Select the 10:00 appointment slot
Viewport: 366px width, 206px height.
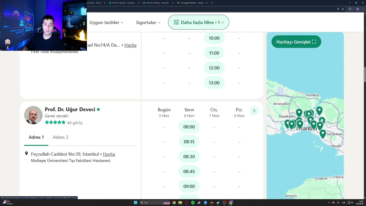point(214,38)
